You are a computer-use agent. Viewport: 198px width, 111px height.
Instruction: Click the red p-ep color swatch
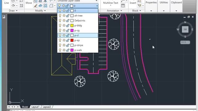pos(72,40)
